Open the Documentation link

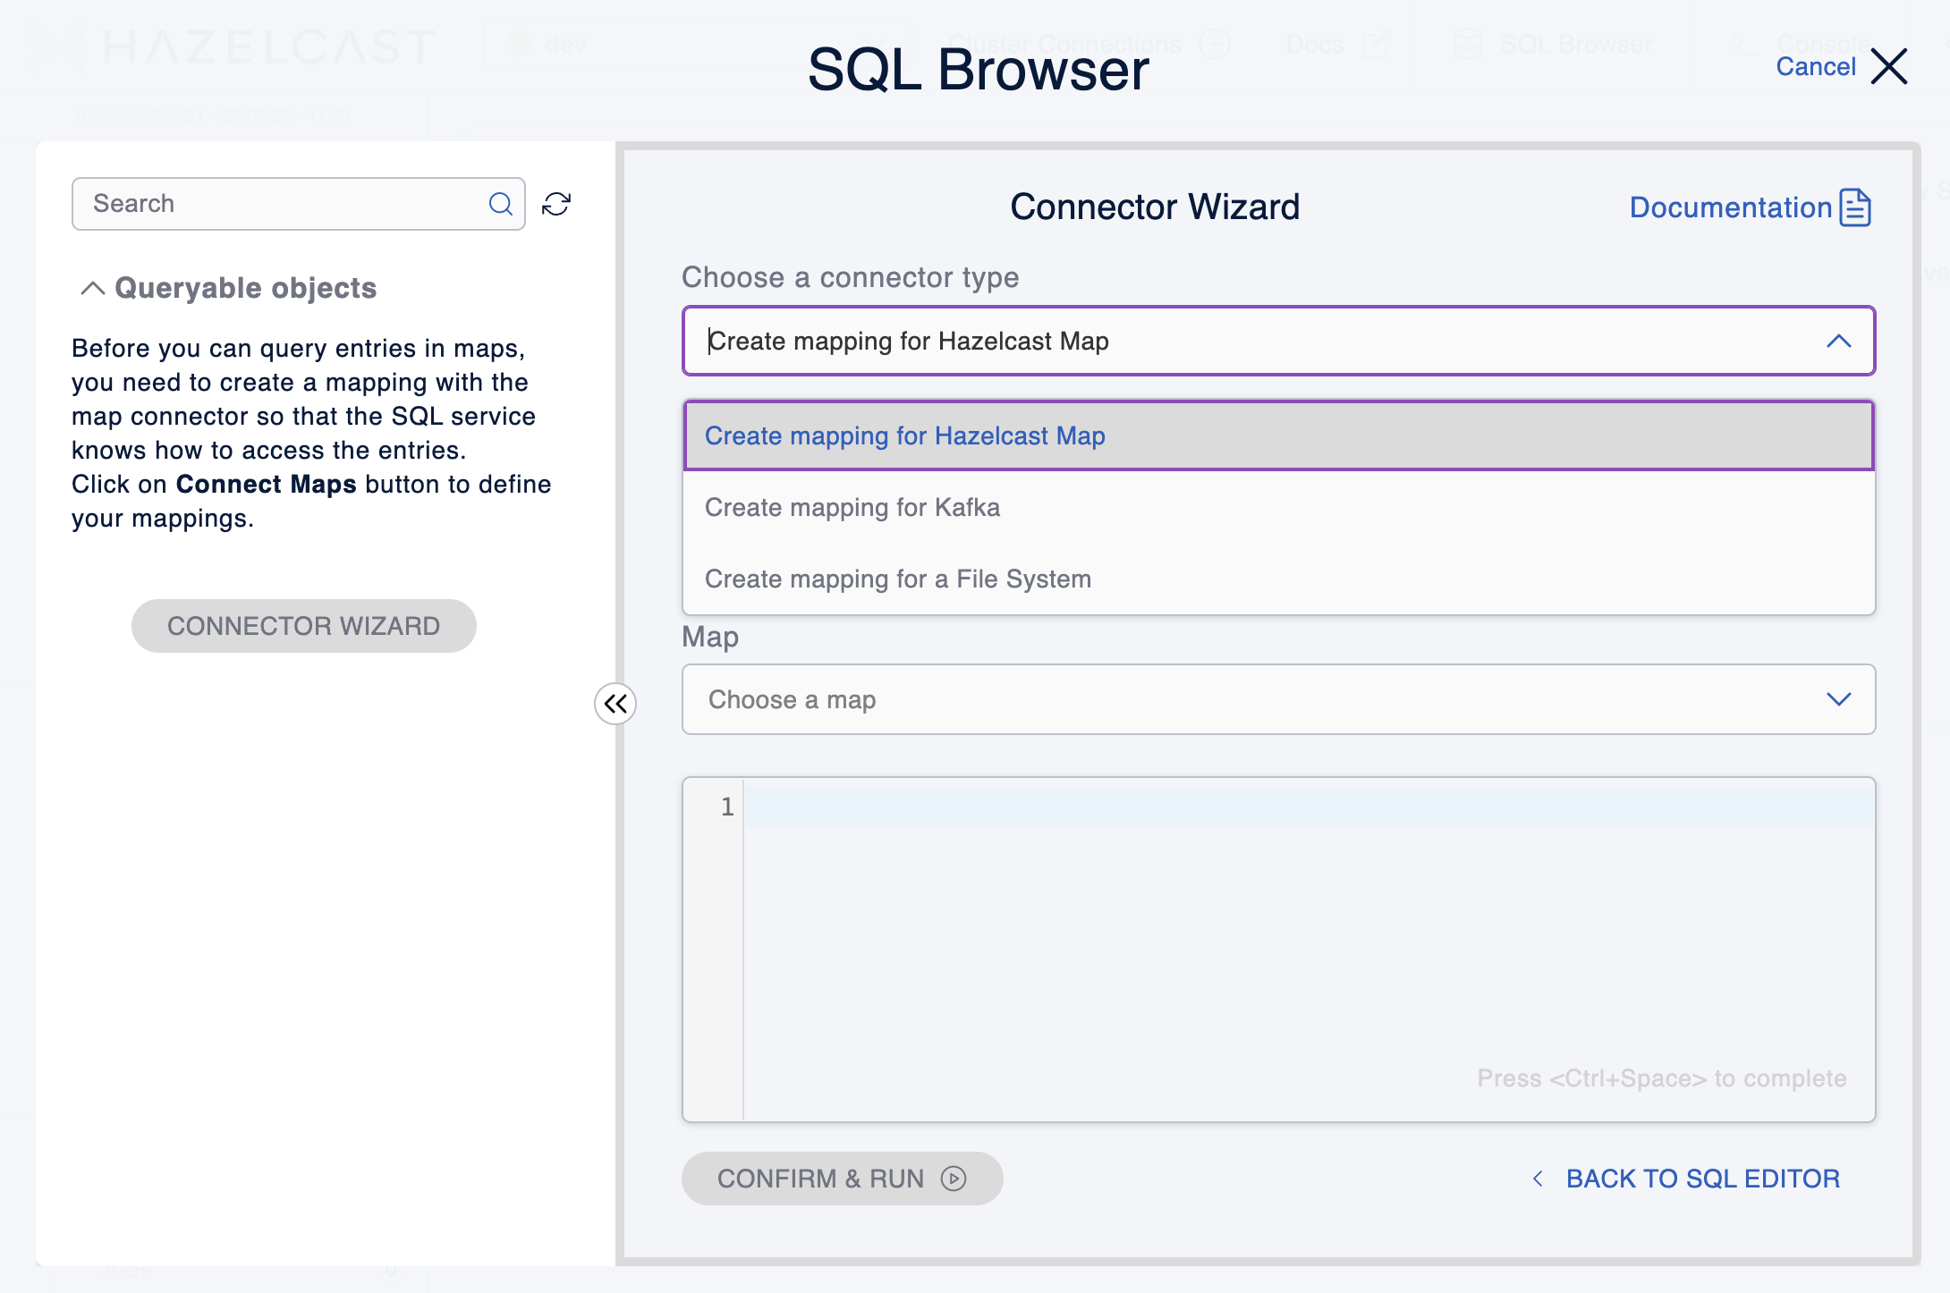pos(1730,207)
